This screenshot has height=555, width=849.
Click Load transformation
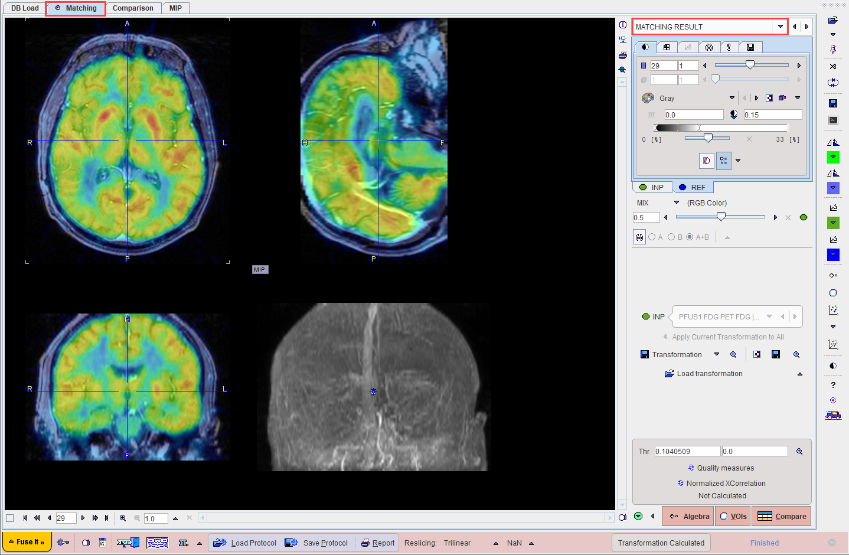(704, 374)
